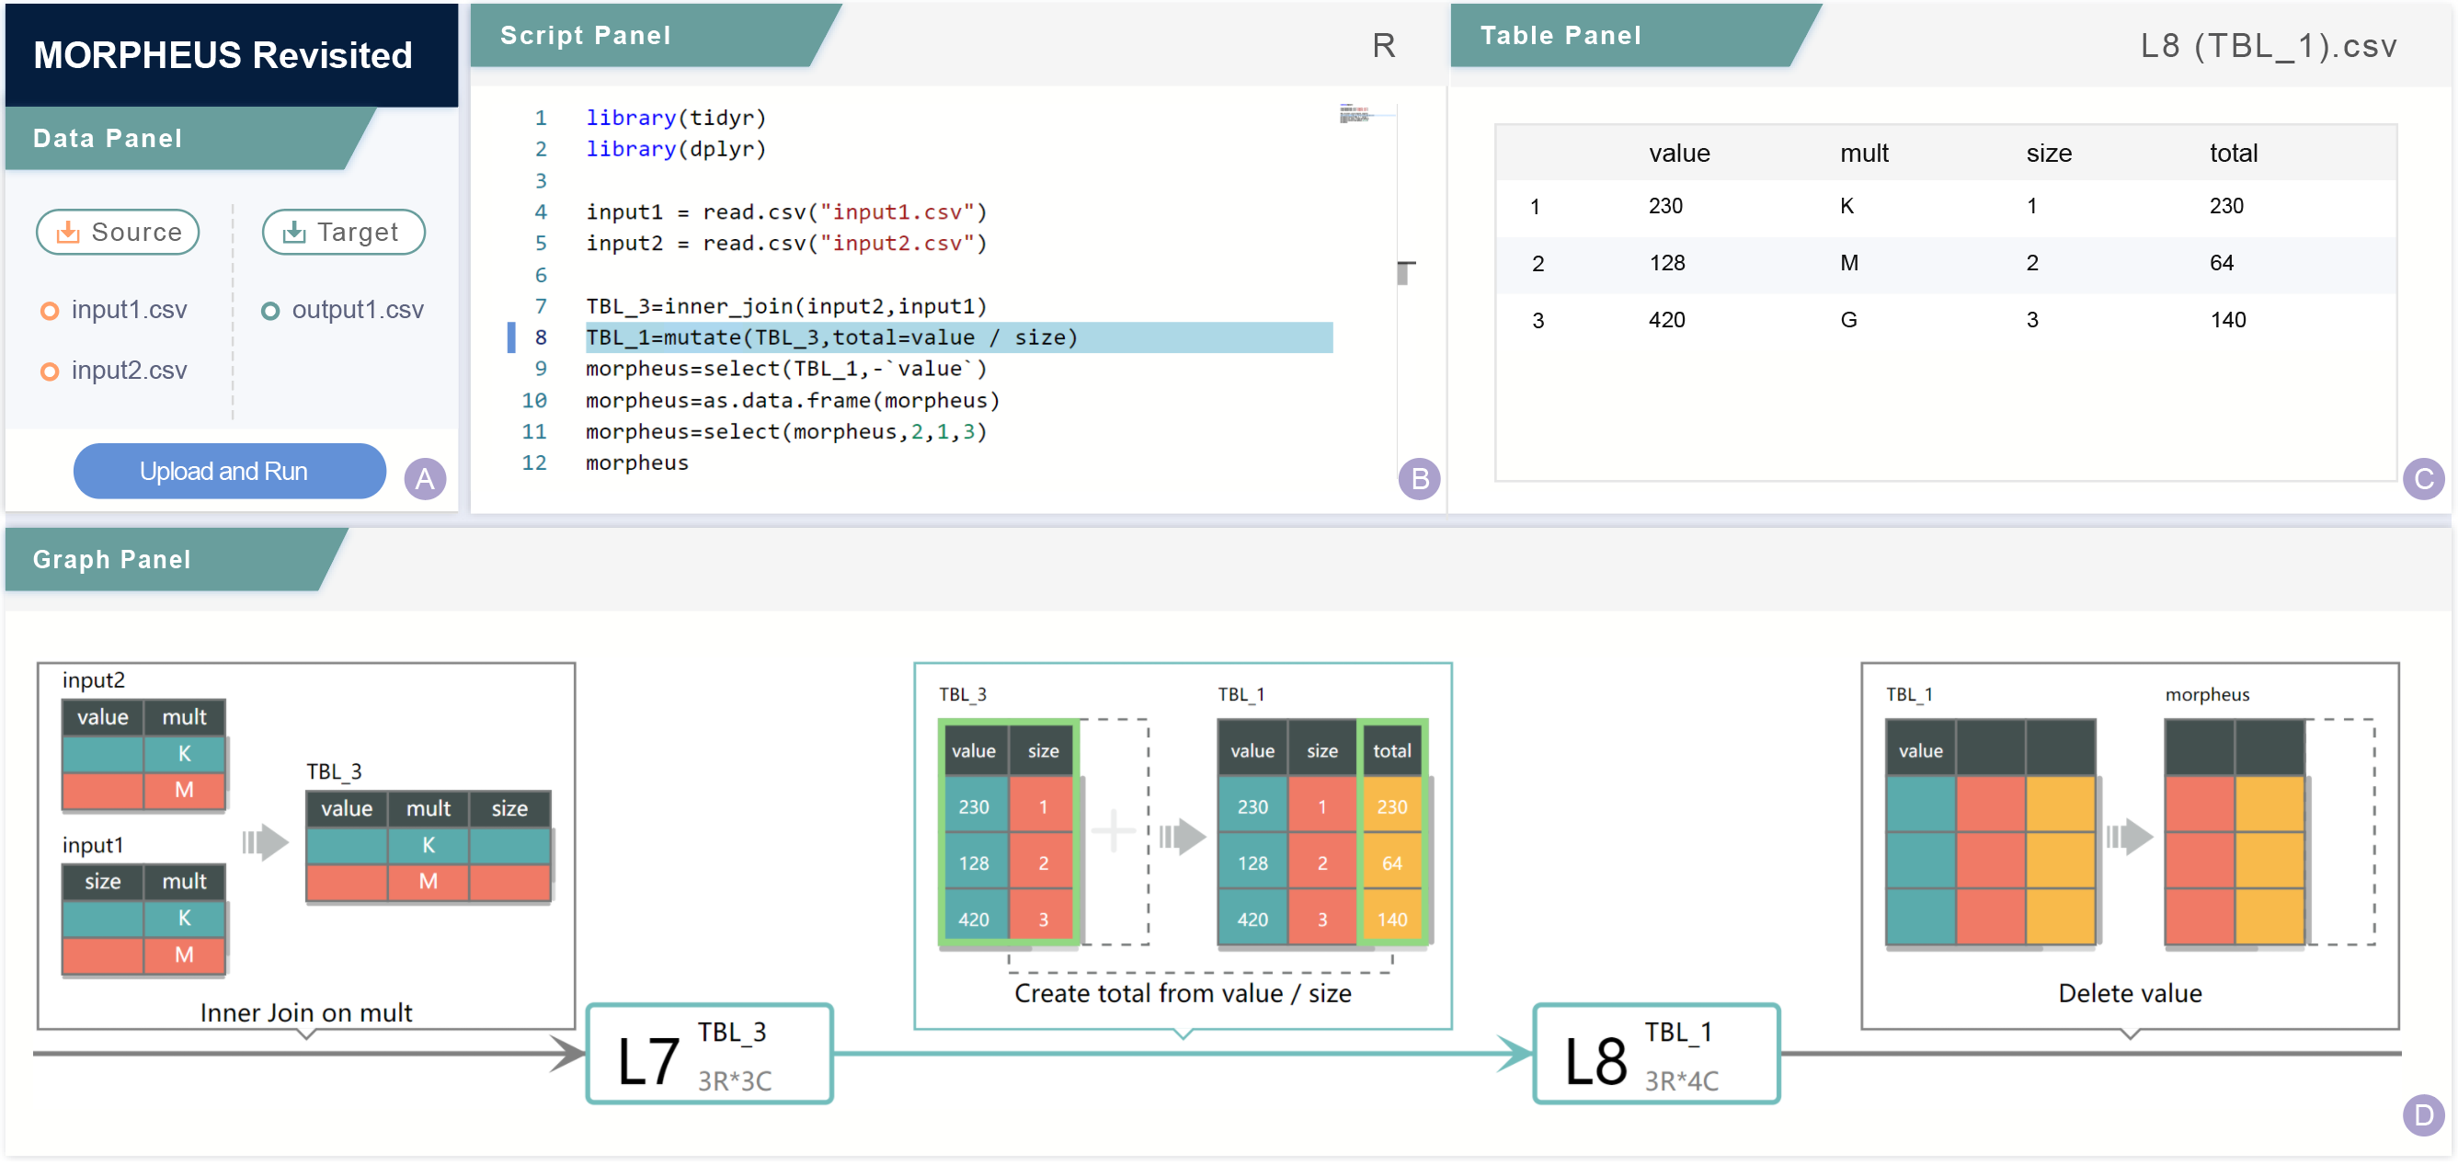Select the input1.csv radio bullet

point(50,311)
